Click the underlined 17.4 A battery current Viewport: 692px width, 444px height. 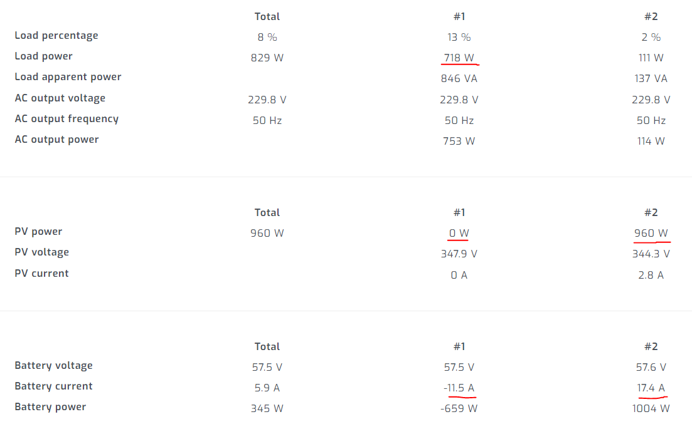pos(651,388)
